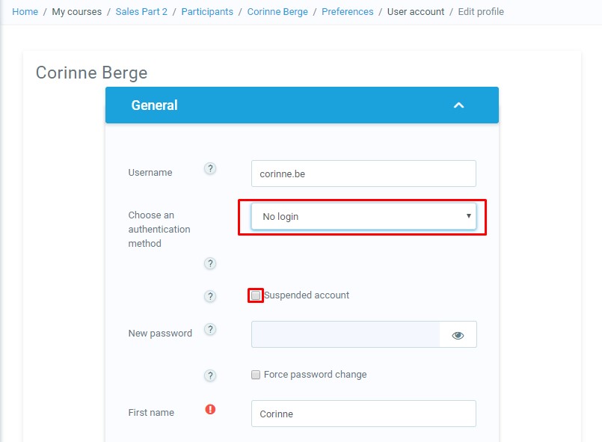Open Sales Part 2 course breadcrumb link
The height and width of the screenshot is (442, 602).
coord(141,12)
